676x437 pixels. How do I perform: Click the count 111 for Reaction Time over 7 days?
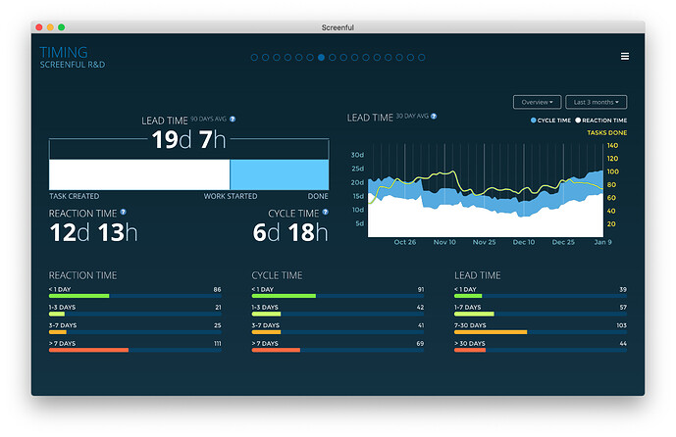click(217, 344)
